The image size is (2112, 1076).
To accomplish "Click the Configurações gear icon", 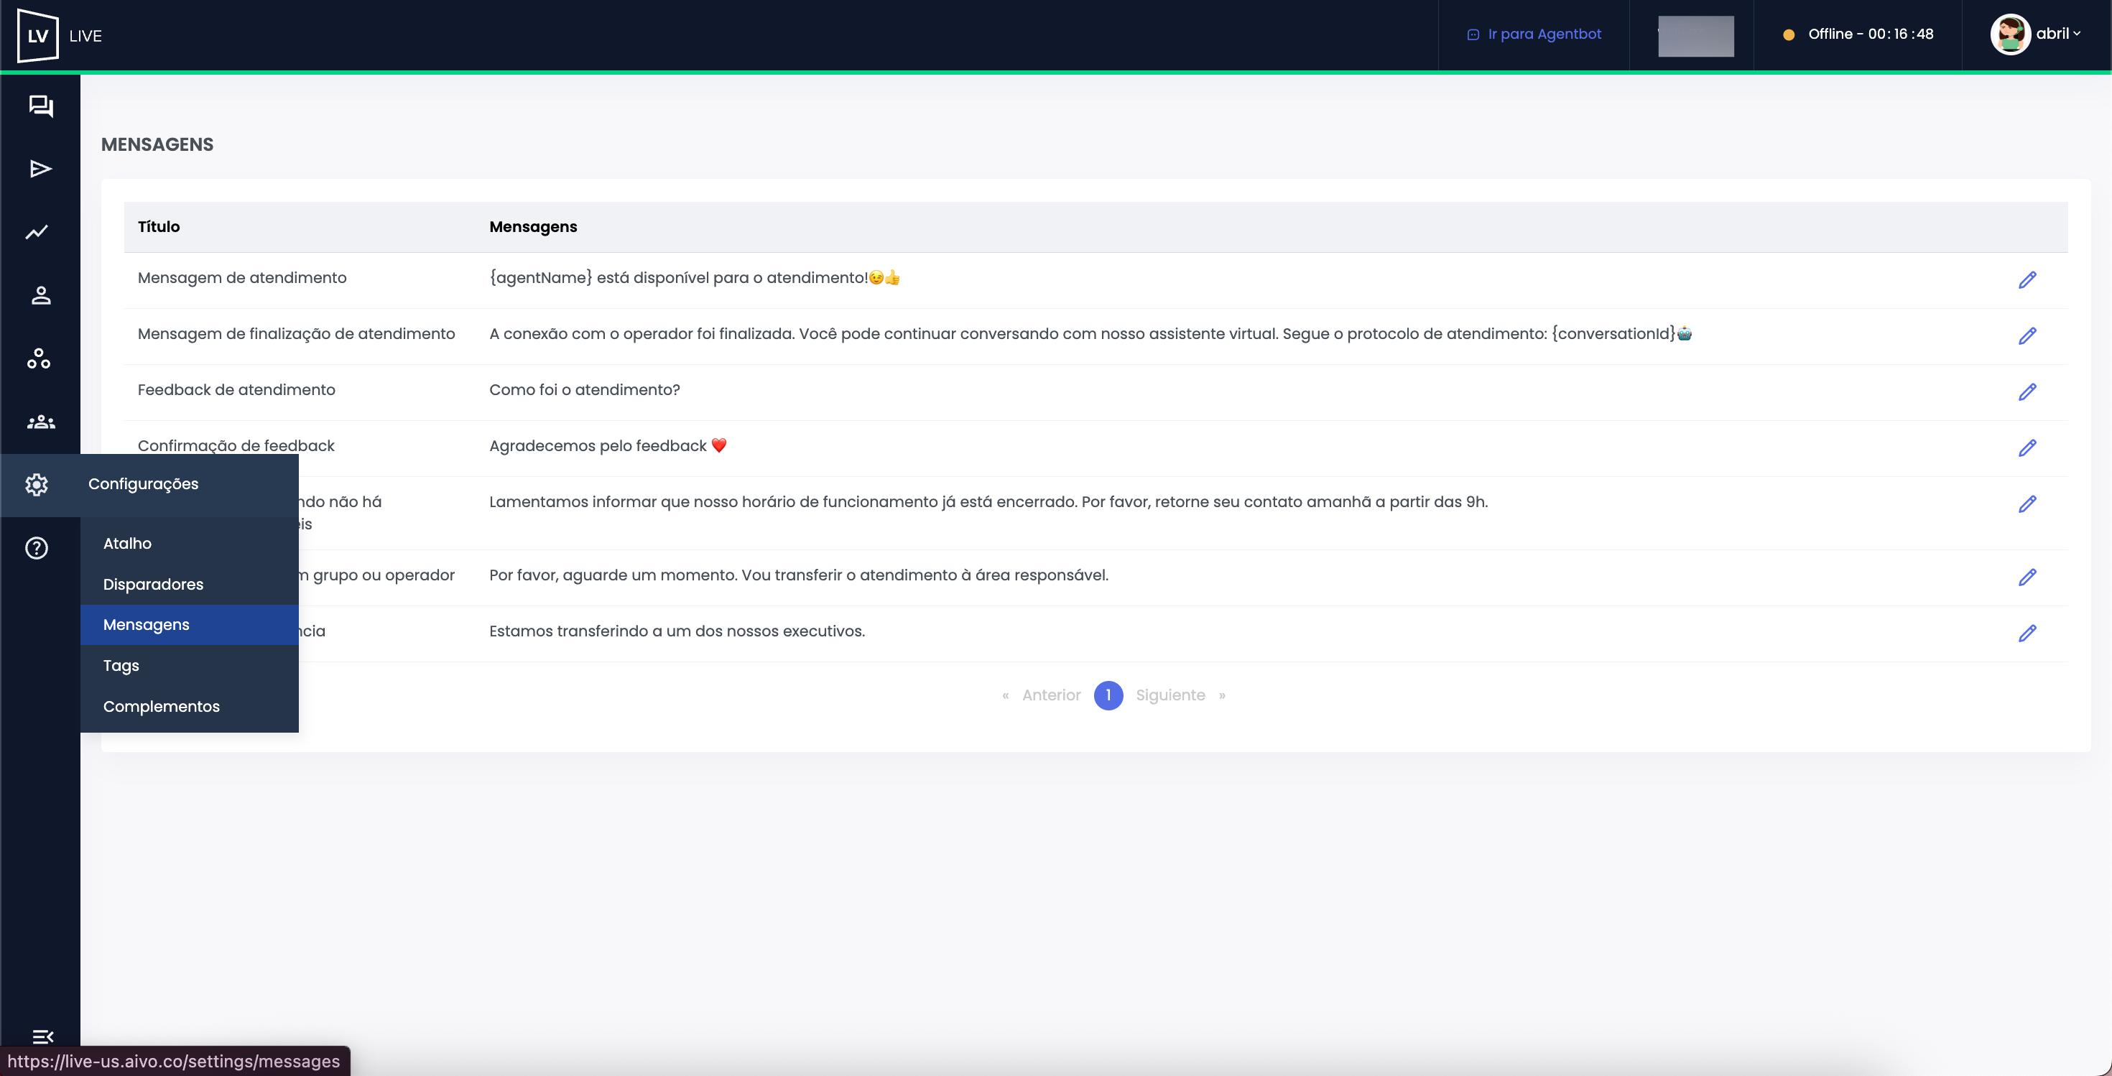I will click(37, 484).
